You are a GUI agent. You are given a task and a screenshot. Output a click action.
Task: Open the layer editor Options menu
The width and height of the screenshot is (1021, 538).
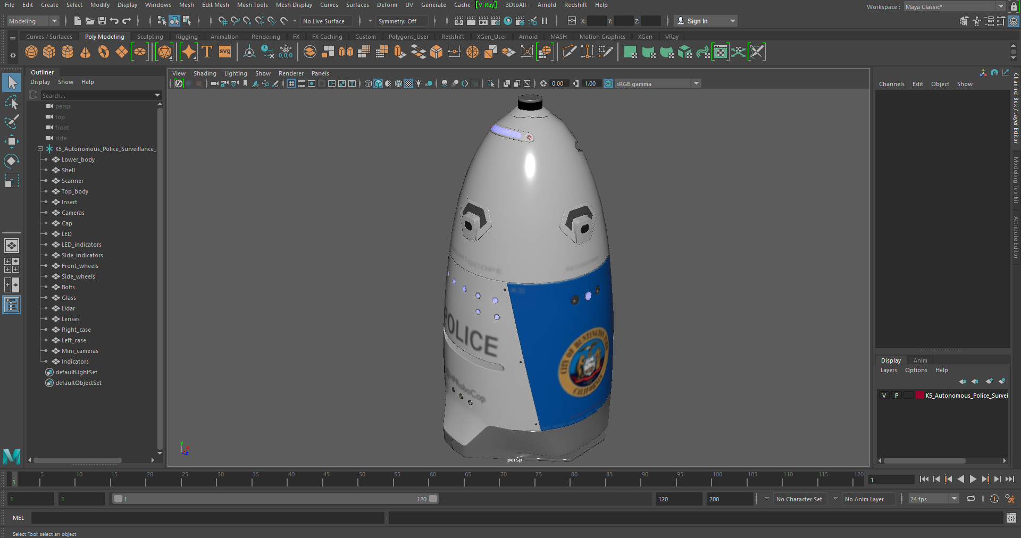point(916,370)
